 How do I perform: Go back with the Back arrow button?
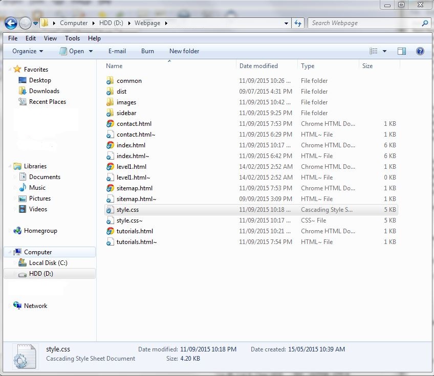[11, 23]
